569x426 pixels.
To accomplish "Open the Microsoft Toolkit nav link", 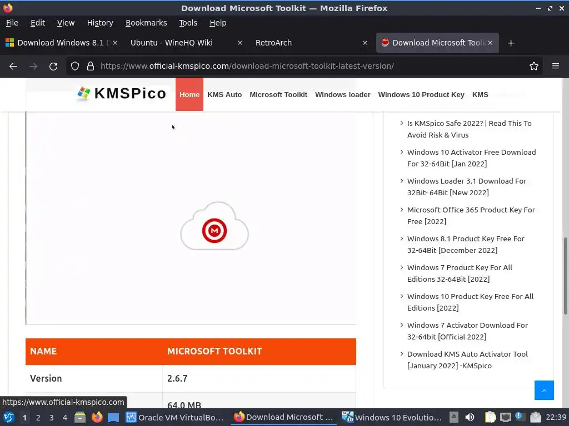I will [x=278, y=94].
